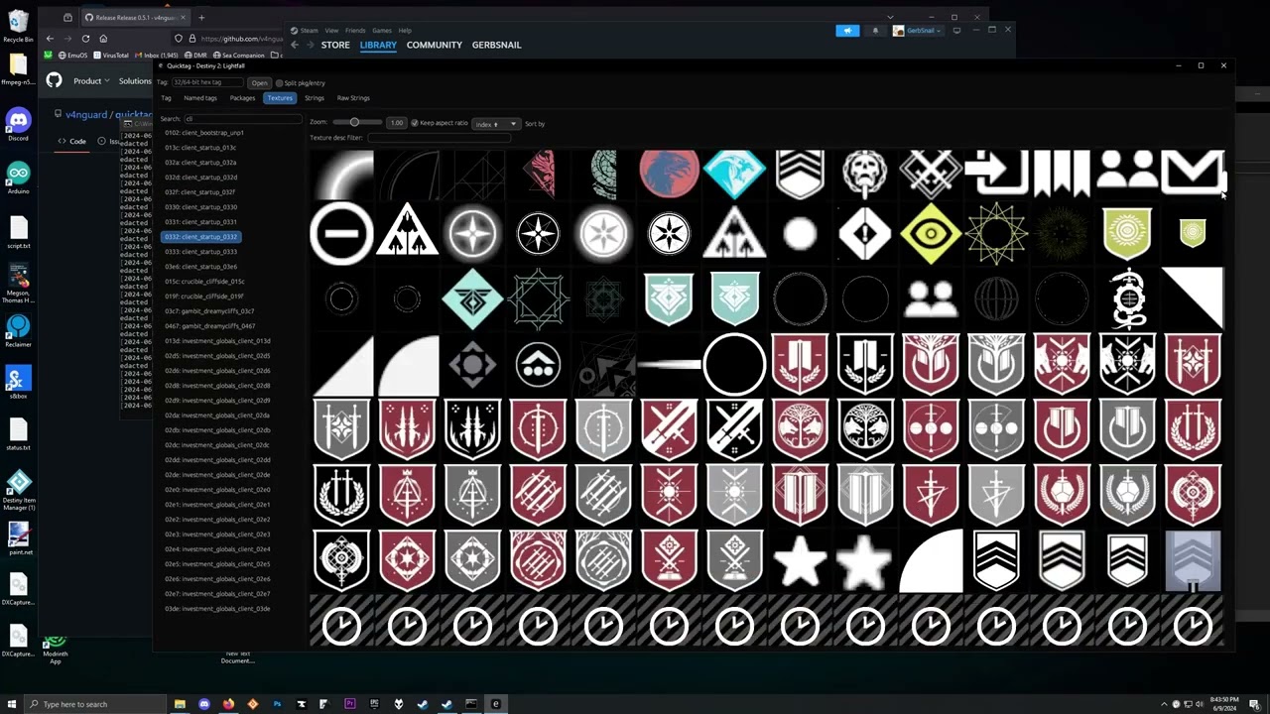The height and width of the screenshot is (714, 1270).
Task: Open the Recycle Bin desktop icon
Action: pyautogui.click(x=18, y=27)
